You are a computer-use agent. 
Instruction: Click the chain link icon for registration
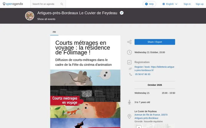[130, 69]
